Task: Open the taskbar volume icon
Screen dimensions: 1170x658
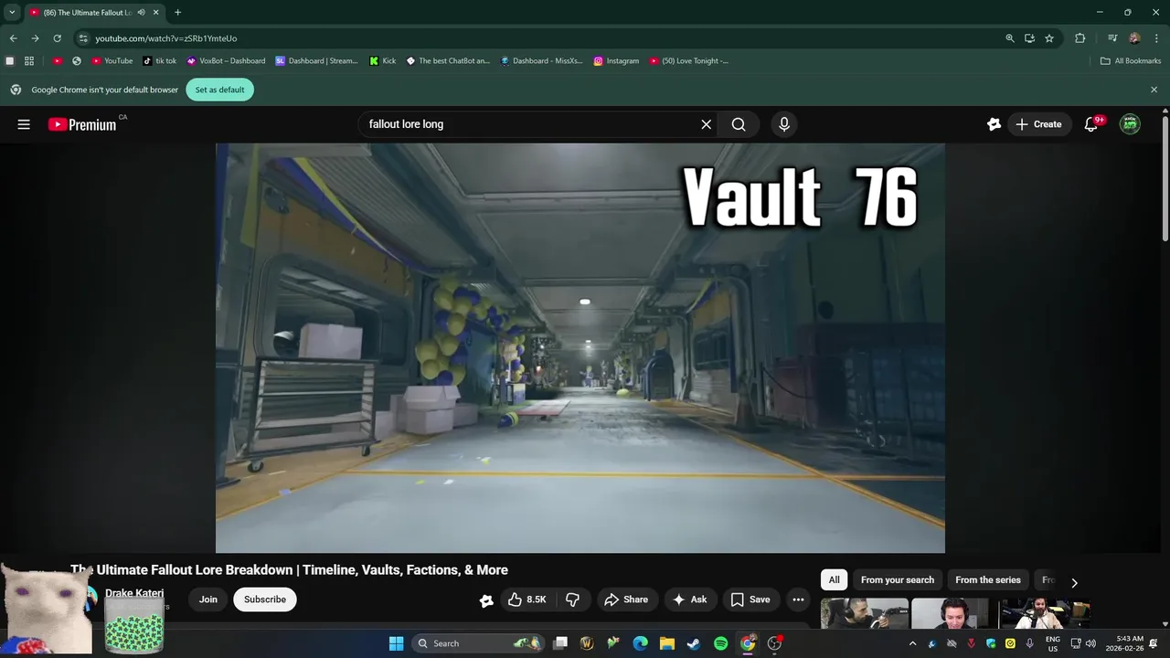Action: click(x=1090, y=643)
